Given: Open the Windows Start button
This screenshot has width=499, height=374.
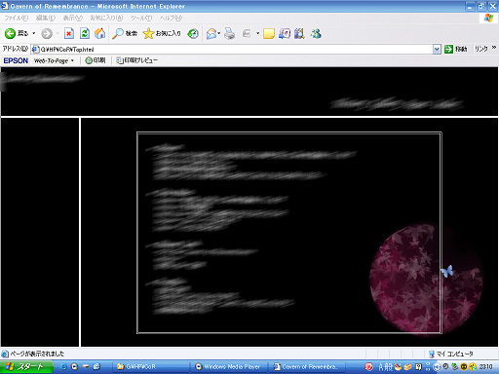Looking at the screenshot, I should pos(26,366).
